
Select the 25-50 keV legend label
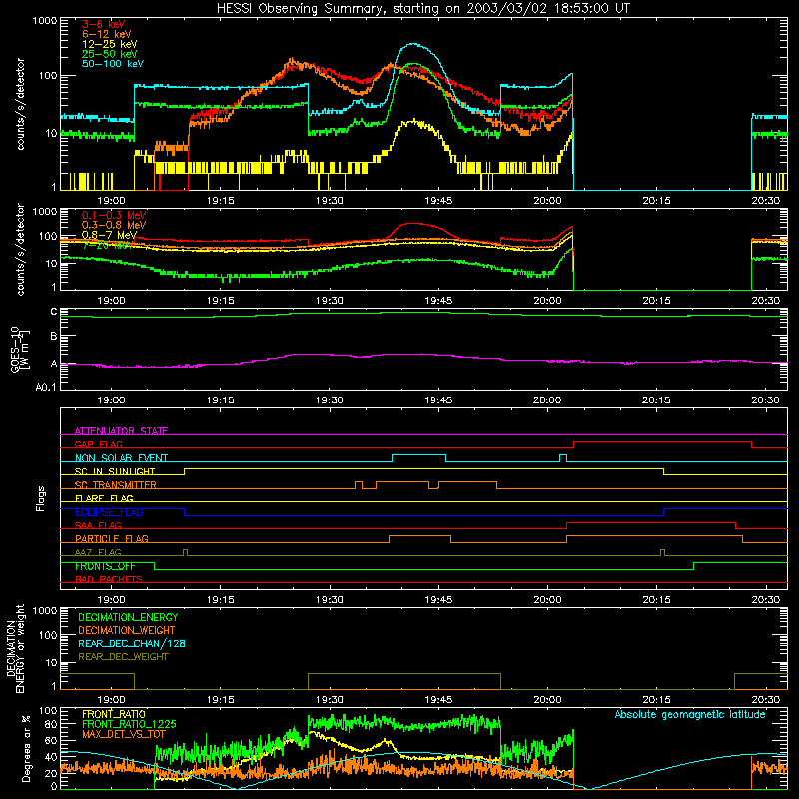point(109,54)
